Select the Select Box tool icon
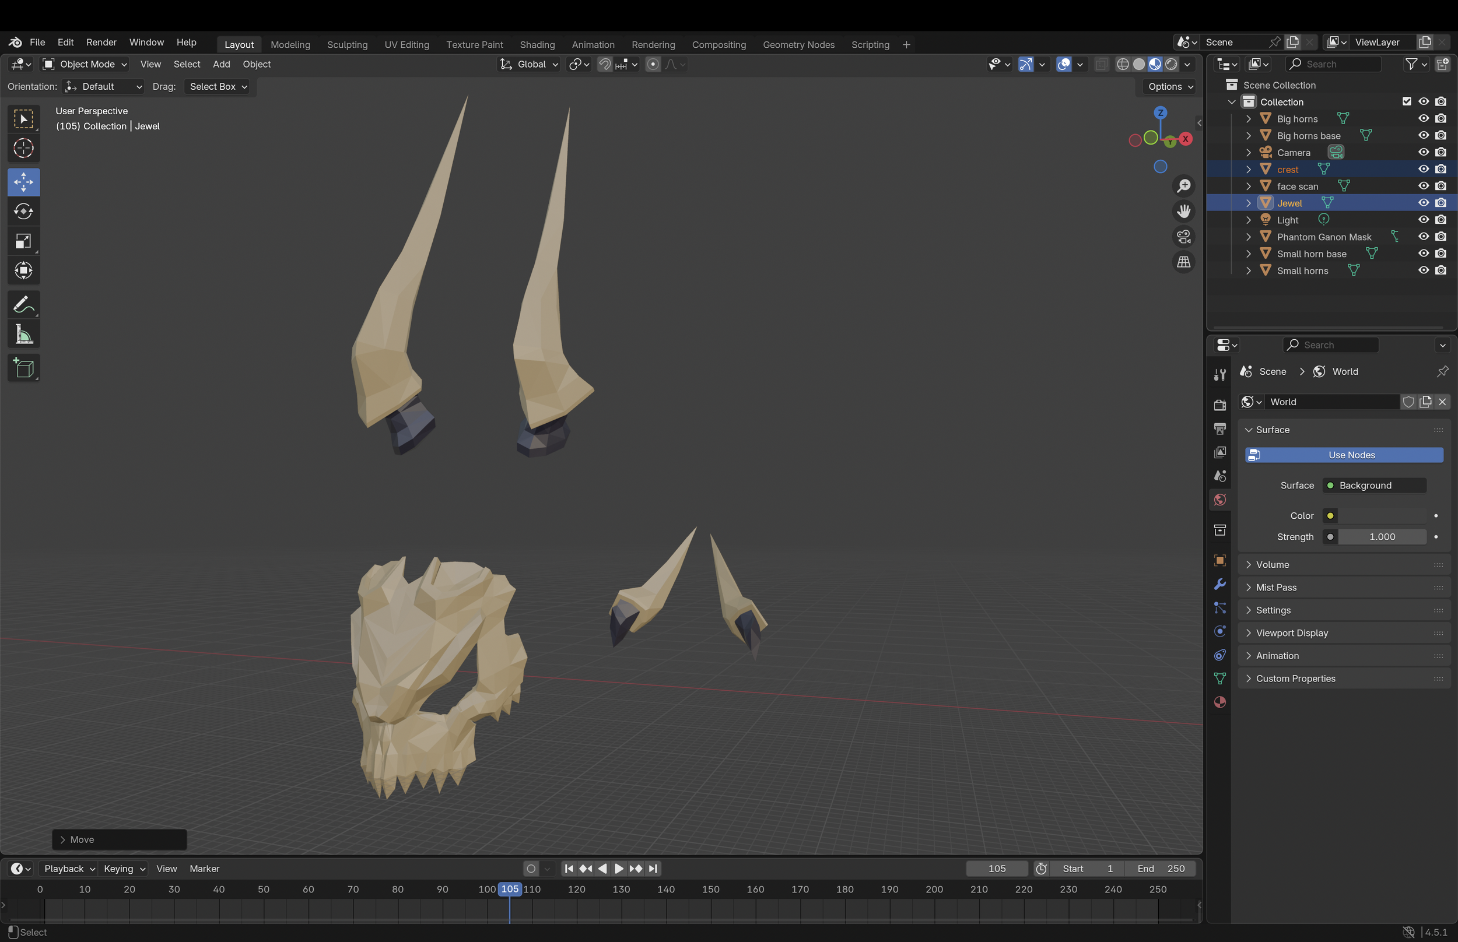The height and width of the screenshot is (942, 1458). 23,119
